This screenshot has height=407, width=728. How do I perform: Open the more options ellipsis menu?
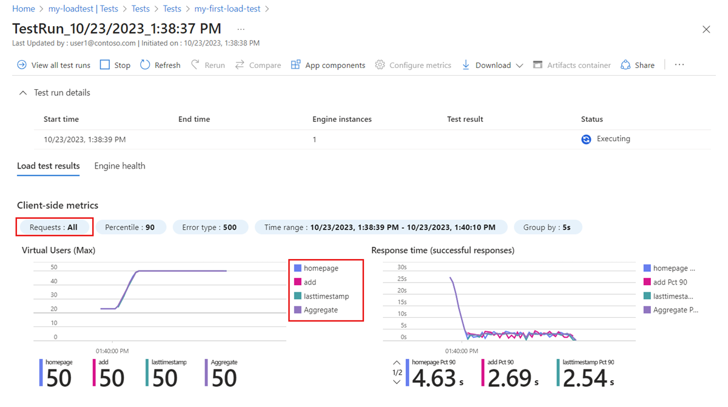click(x=679, y=65)
